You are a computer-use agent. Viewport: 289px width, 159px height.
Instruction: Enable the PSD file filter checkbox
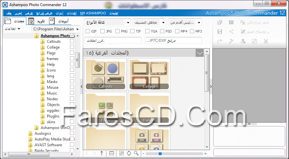(x=162, y=31)
